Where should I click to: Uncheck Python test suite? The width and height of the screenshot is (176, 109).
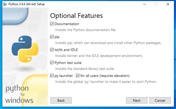pos(52,63)
